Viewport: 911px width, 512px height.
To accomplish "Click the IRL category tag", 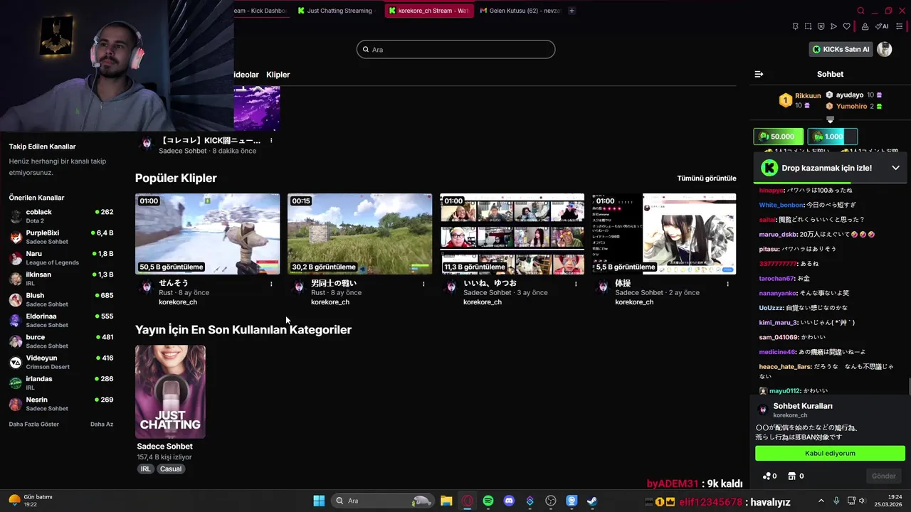I will click(146, 469).
